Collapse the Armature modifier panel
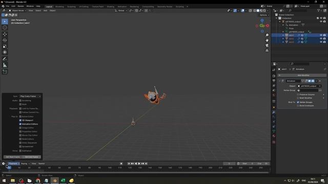Viewport: 328px width, 184px height. [280, 81]
